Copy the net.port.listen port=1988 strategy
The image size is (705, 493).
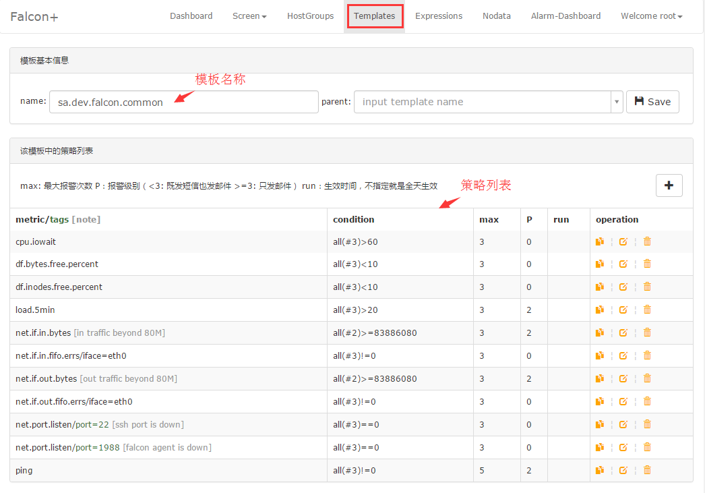[x=600, y=448]
